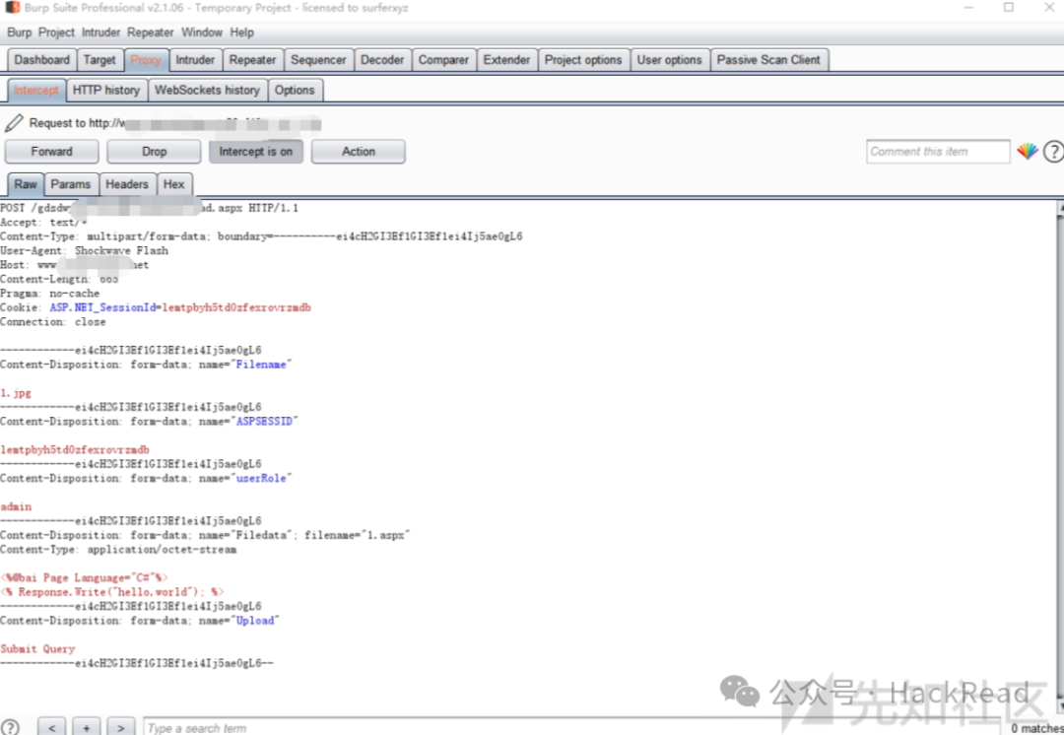
Task: Switch to the Target tab
Action: point(100,60)
